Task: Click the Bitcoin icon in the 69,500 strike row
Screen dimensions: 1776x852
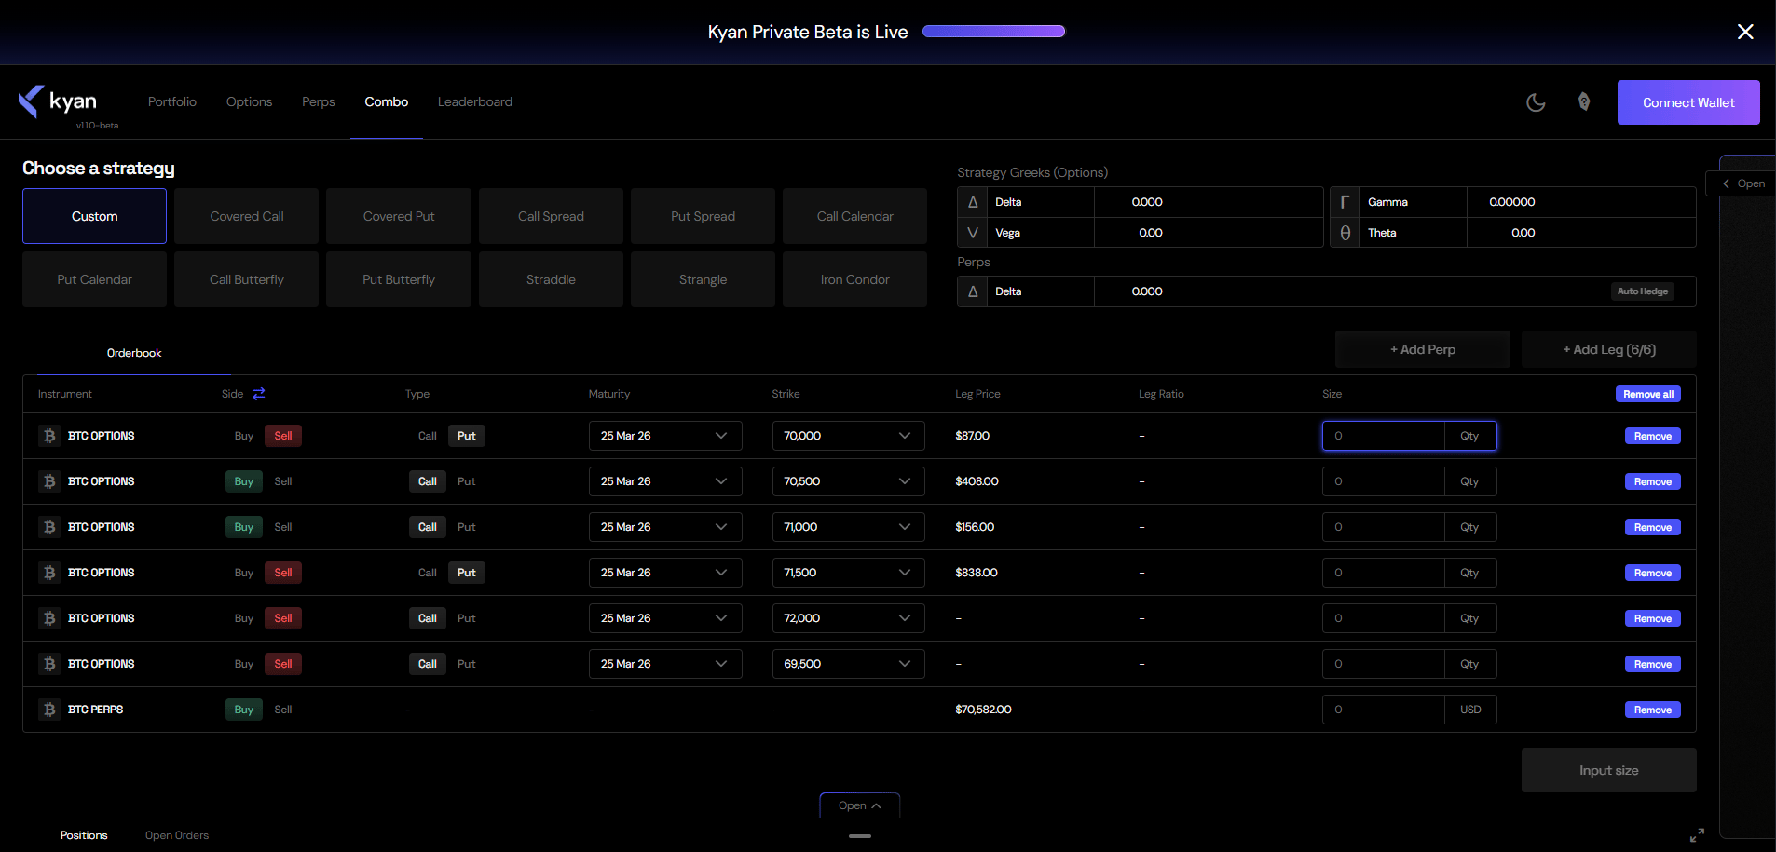Action: coord(49,664)
